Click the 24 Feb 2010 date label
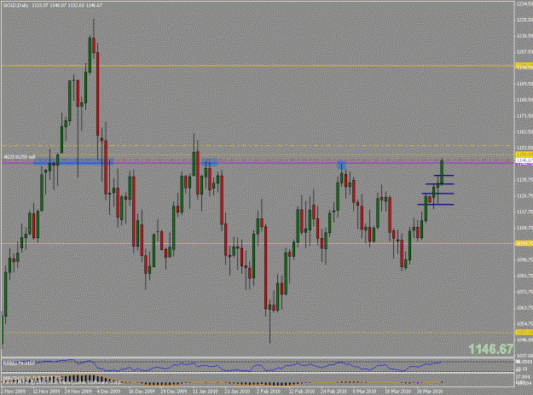The width and height of the screenshot is (533, 395). pyautogui.click(x=333, y=392)
